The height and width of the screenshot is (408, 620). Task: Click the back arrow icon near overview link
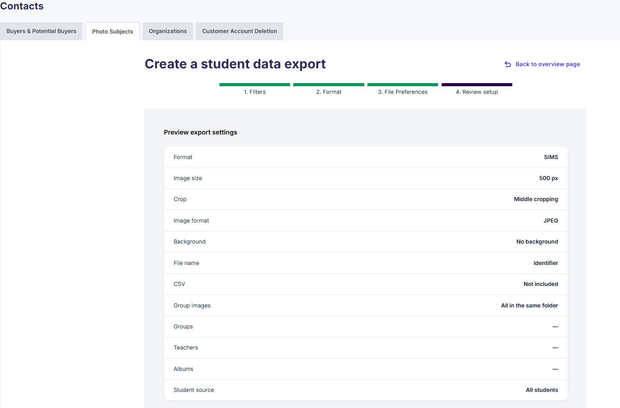[x=508, y=64]
